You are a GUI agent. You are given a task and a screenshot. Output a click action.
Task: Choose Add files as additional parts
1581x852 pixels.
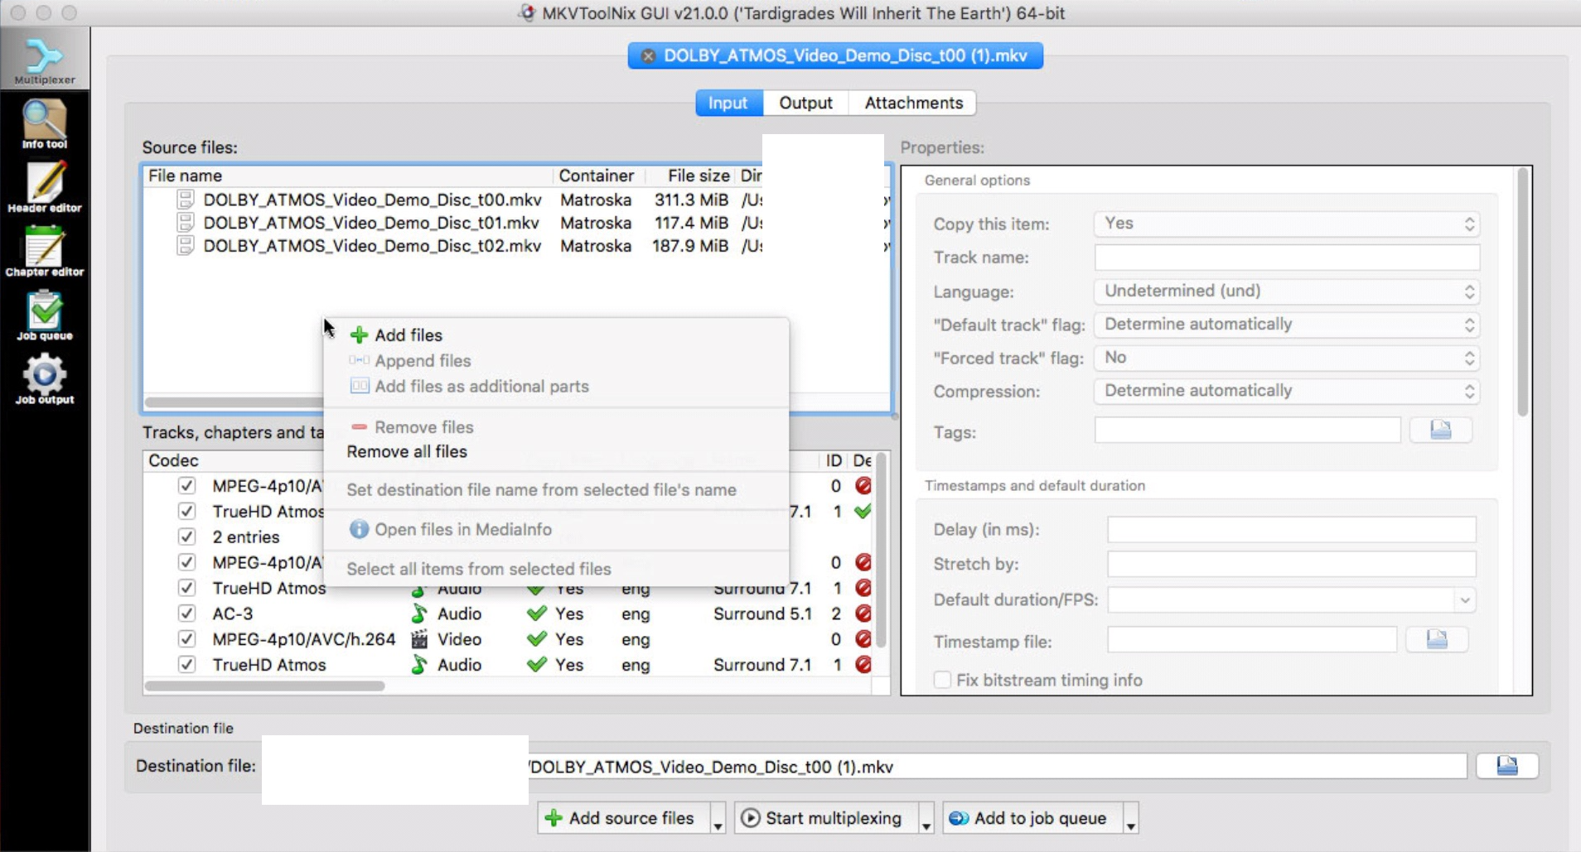(x=556, y=387)
